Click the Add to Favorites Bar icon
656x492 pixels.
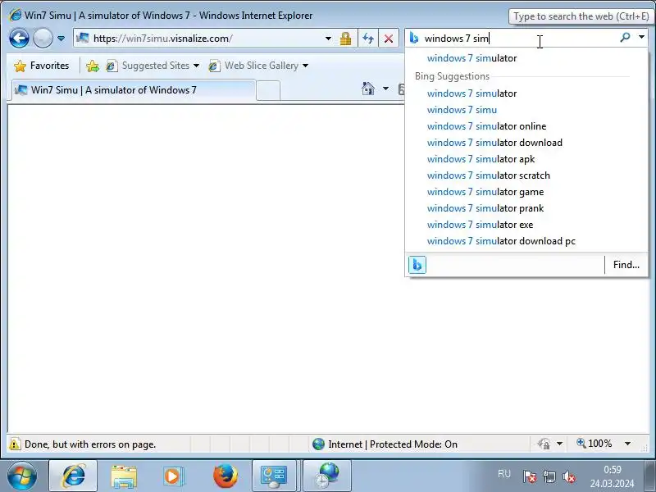pyautogui.click(x=93, y=66)
